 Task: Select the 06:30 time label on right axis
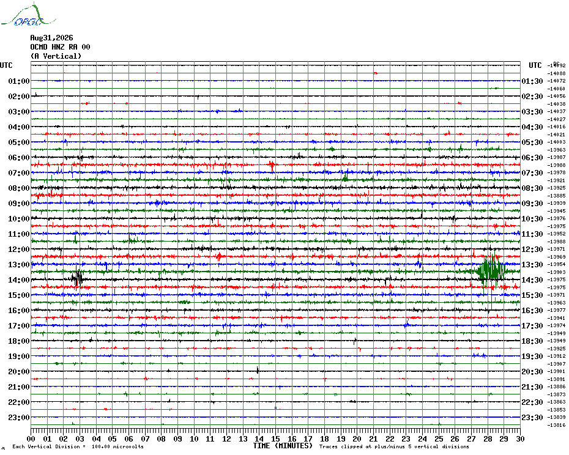click(532, 157)
